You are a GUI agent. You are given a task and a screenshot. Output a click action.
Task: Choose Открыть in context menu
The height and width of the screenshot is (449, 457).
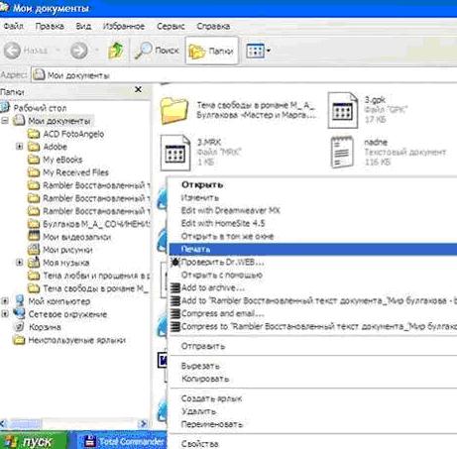(312, 184)
